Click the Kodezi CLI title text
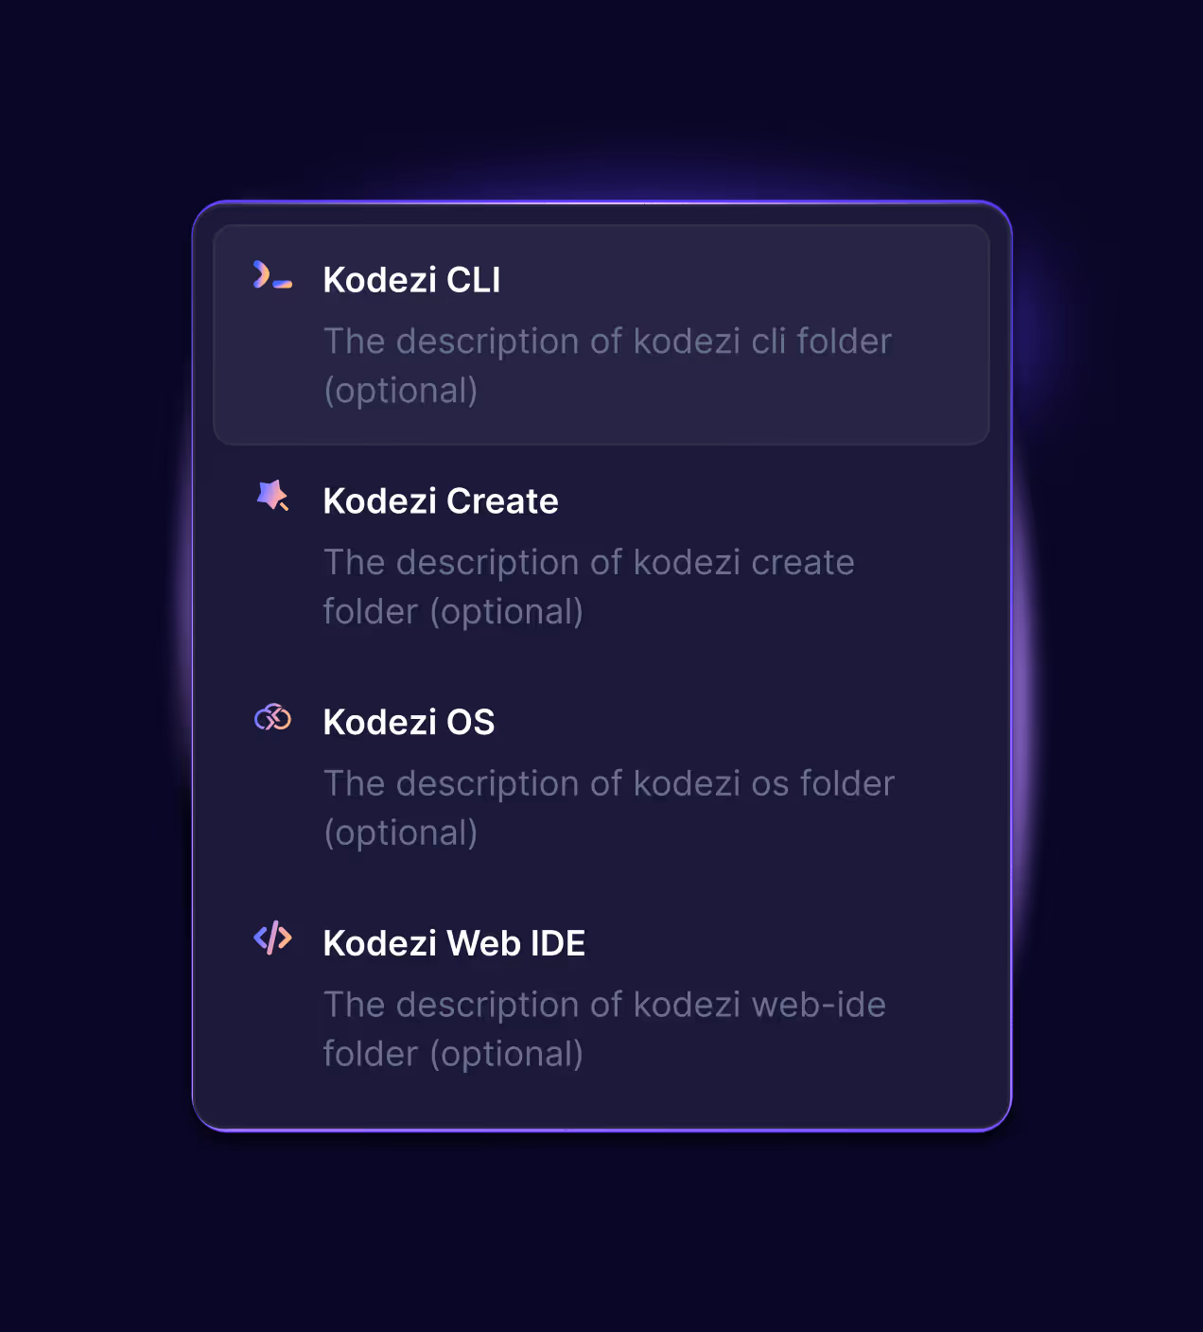The height and width of the screenshot is (1332, 1203). coord(411,280)
